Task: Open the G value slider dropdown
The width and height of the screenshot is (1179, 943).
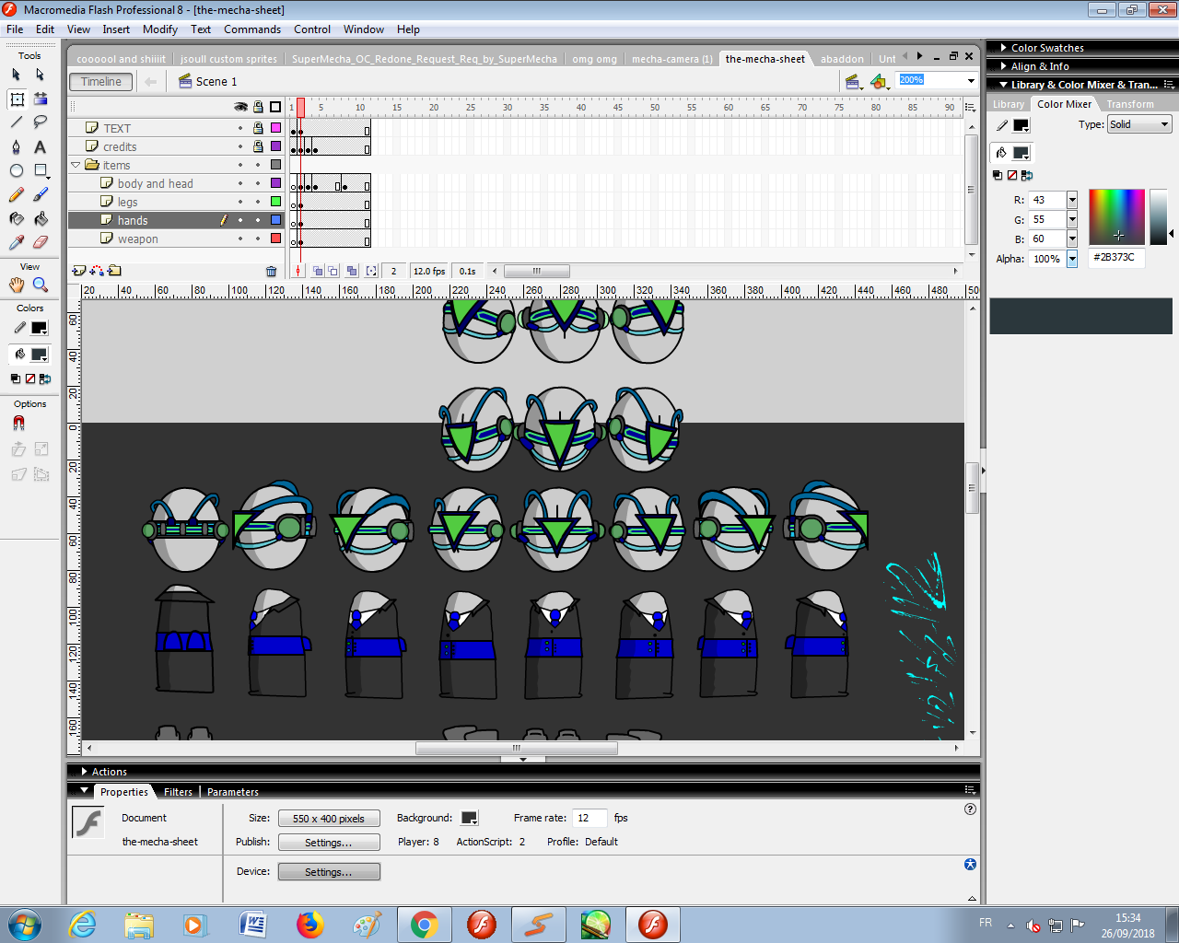Action: pos(1072,219)
